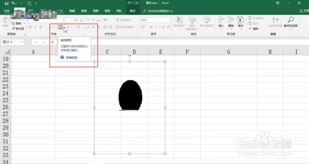This screenshot has width=309, height=164.
Task: Click the increase font size icon
Action: pyautogui.click(x=76, y=20)
